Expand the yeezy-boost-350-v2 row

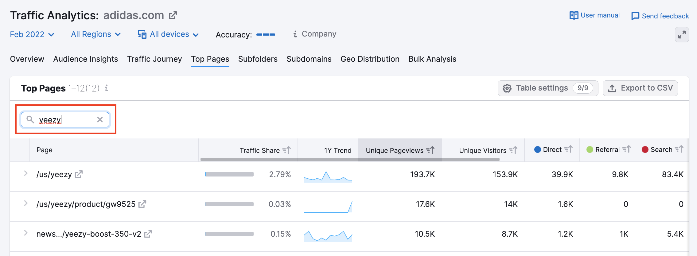[26, 233]
